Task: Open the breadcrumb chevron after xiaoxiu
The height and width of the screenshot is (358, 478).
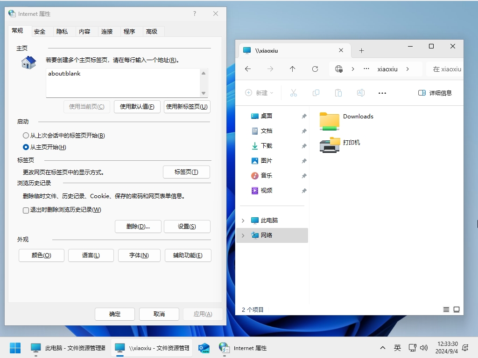Action: (407, 69)
